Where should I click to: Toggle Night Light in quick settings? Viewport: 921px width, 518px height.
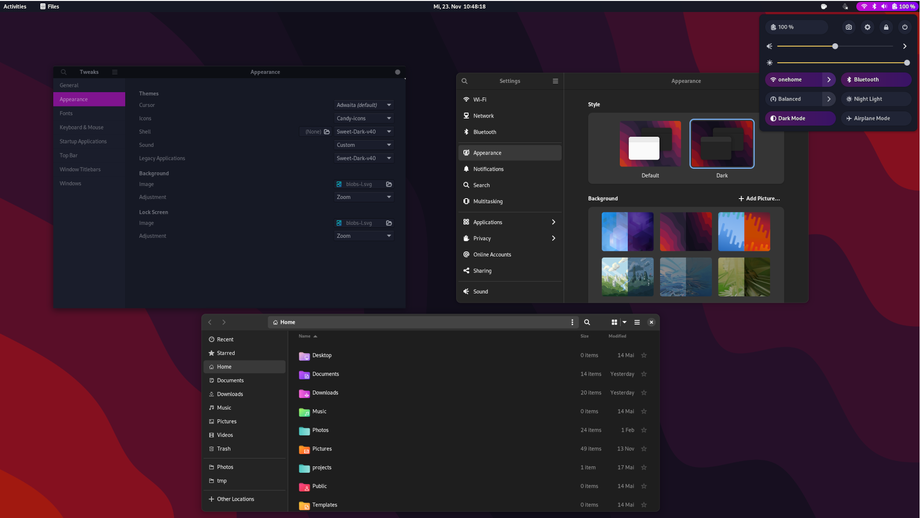click(x=876, y=99)
